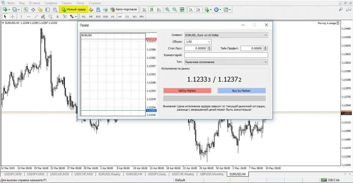Click the Buy by Market button
The image size is (353, 183).
click(x=241, y=91)
